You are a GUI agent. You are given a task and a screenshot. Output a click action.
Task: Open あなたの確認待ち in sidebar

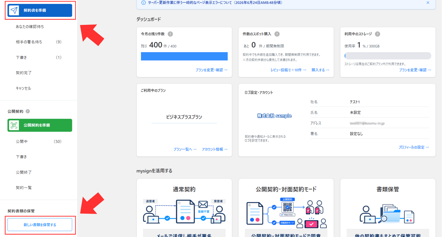click(30, 27)
